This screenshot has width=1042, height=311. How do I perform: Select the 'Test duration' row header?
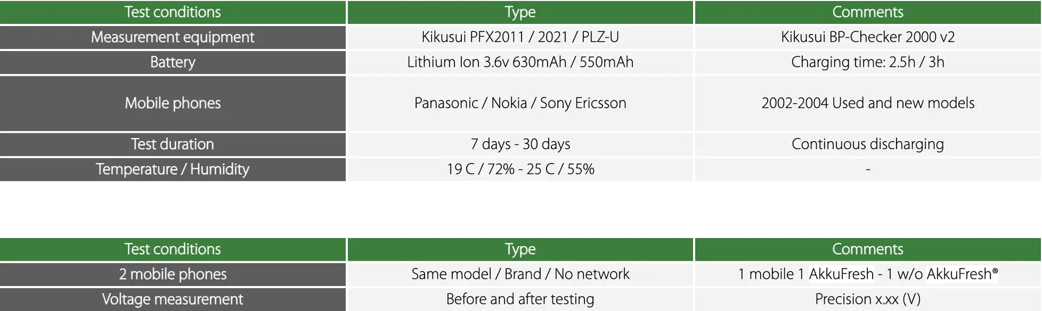[173, 144]
